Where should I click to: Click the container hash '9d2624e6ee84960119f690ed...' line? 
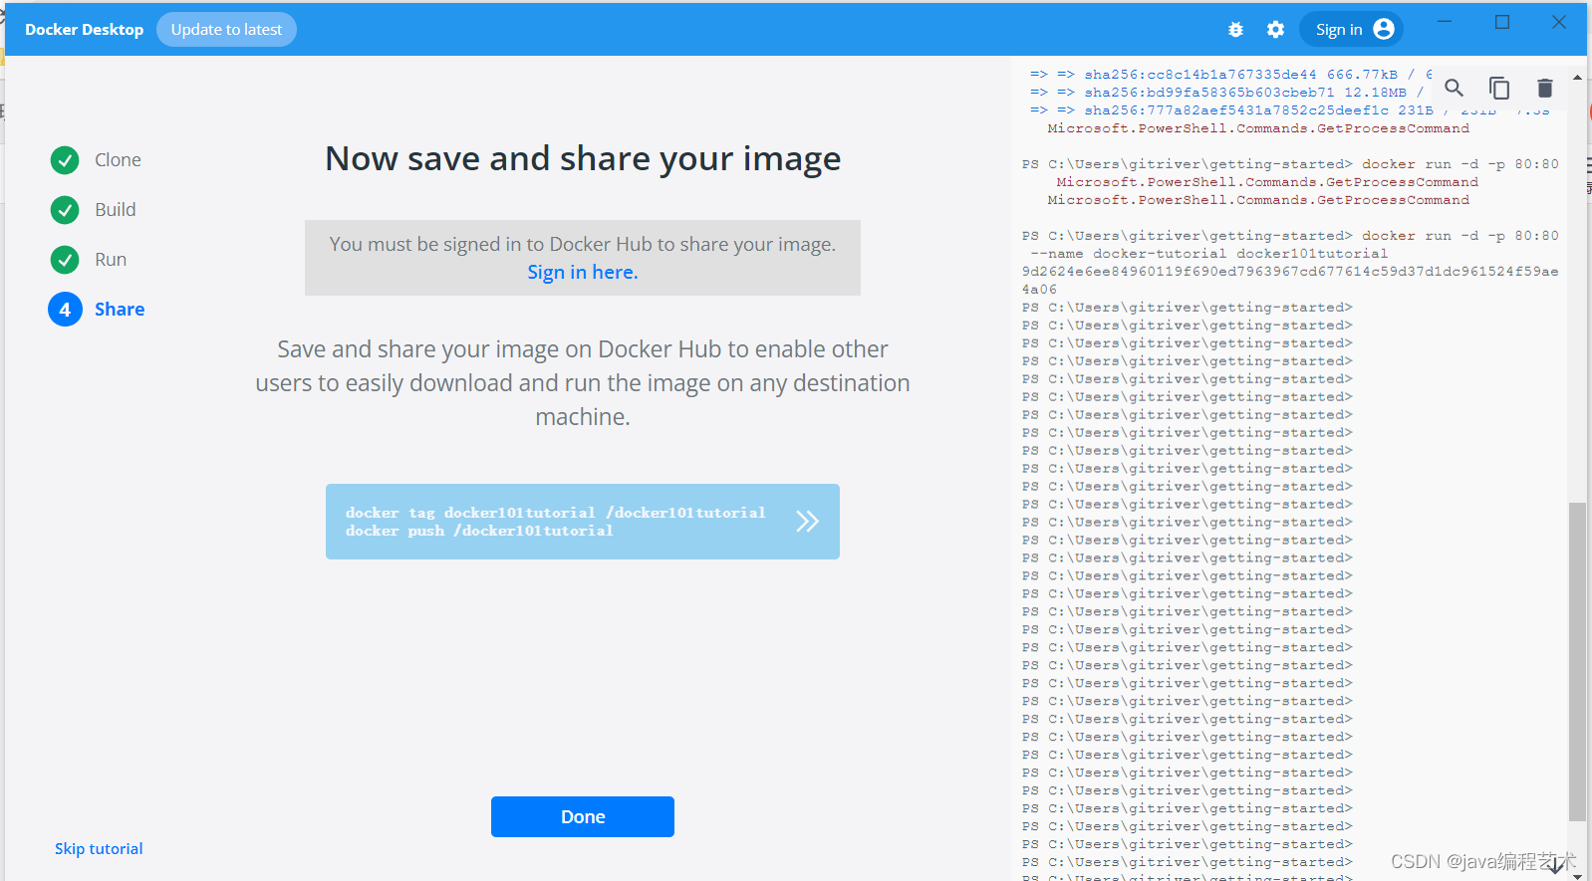(x=1290, y=272)
